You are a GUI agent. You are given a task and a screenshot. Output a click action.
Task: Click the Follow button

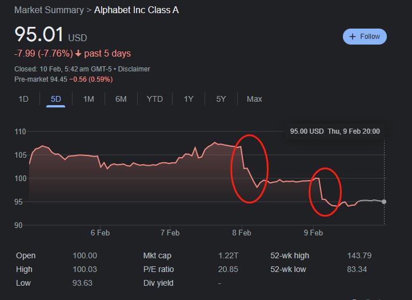click(x=365, y=37)
